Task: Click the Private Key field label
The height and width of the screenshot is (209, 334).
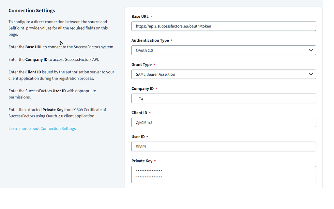Action: click(x=142, y=161)
